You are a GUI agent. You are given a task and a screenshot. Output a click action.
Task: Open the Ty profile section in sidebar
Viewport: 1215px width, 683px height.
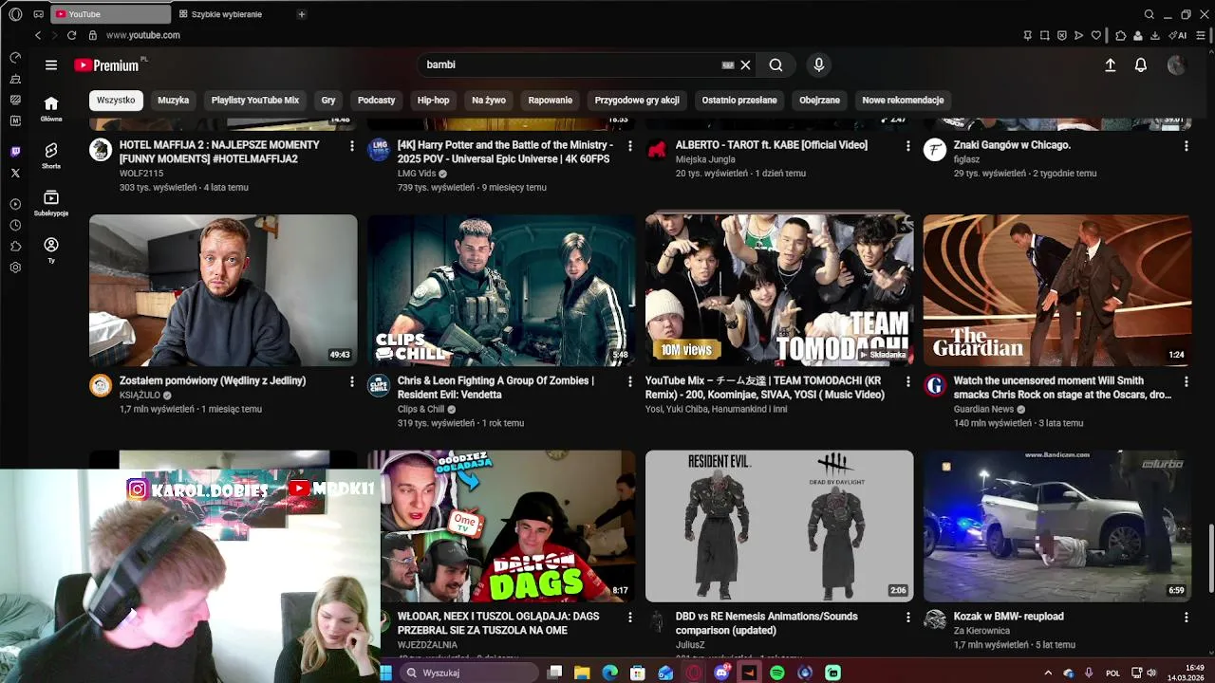[x=51, y=249]
